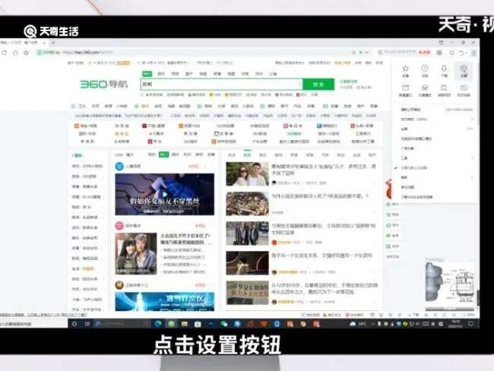Screen dimensions: 494x371
Task: Switch to the 网页 search tab
Action: click(147, 74)
